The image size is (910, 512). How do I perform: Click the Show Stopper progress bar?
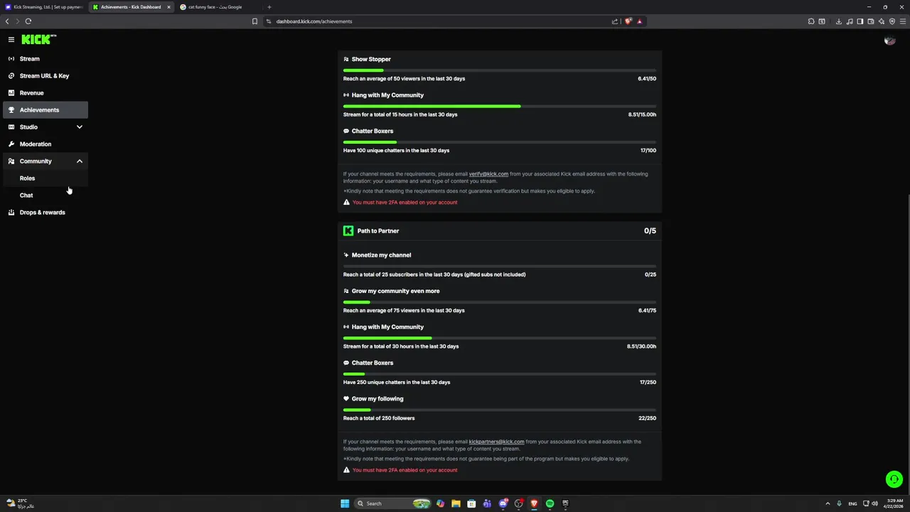tap(500, 70)
